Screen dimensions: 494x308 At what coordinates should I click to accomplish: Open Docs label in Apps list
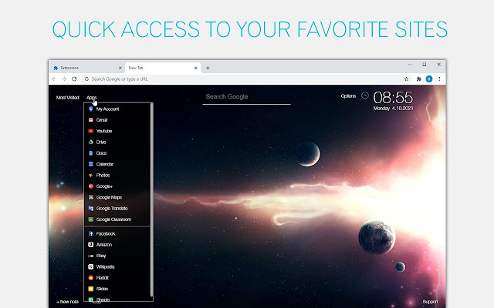(101, 153)
